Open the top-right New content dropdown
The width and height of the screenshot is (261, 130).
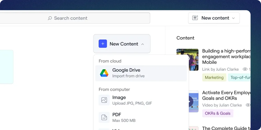click(x=214, y=18)
